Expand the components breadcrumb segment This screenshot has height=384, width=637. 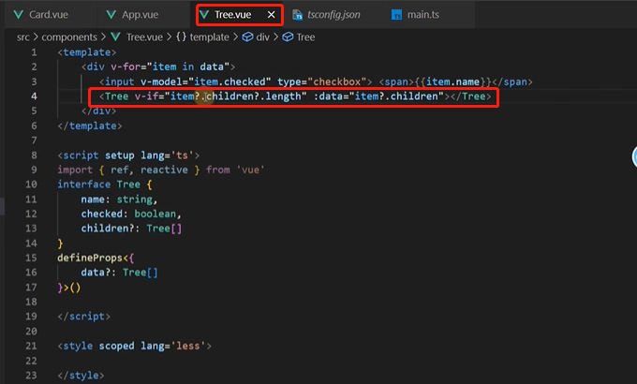point(69,37)
